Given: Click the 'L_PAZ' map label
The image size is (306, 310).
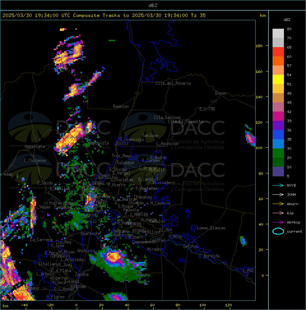Looking at the screenshot, I should click(x=248, y=271).
